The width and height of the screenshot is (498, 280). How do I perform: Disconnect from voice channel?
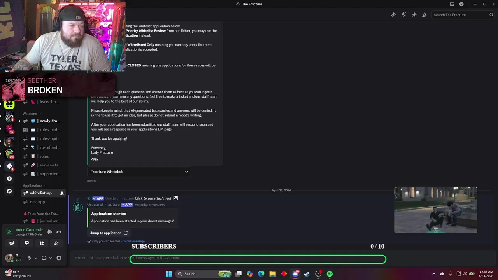[59, 232]
